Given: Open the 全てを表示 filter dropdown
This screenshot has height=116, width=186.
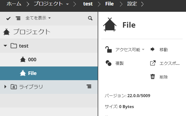Looking at the screenshot, I should pyautogui.click(x=38, y=18).
